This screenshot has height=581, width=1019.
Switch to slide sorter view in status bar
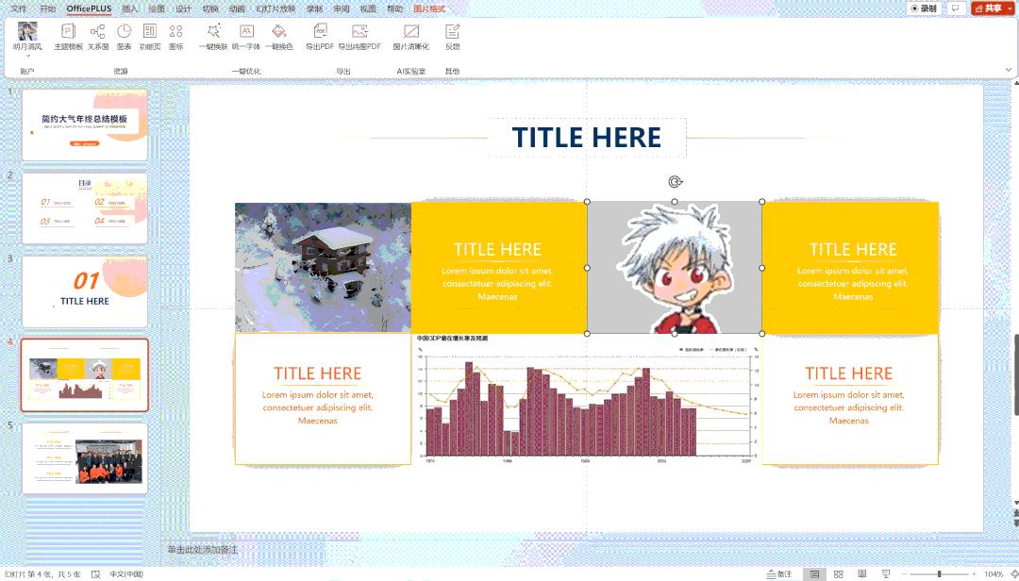(838, 573)
